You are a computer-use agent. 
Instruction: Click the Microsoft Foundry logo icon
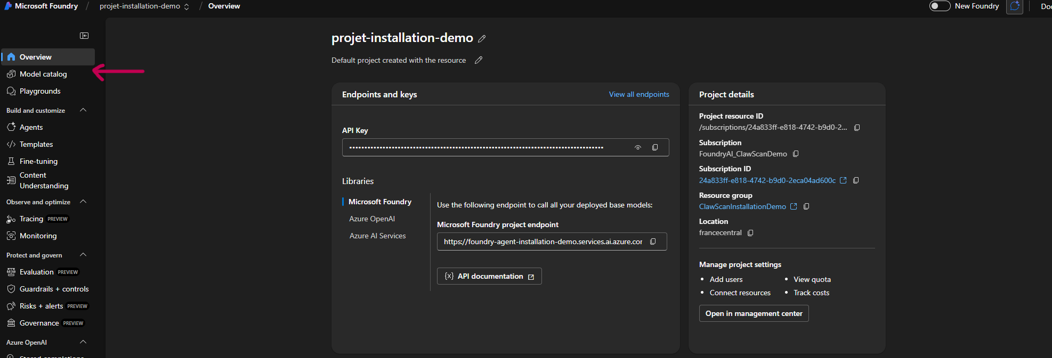pos(8,6)
